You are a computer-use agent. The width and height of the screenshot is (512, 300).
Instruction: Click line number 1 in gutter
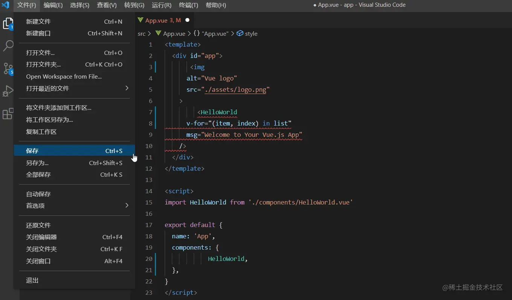click(x=151, y=44)
